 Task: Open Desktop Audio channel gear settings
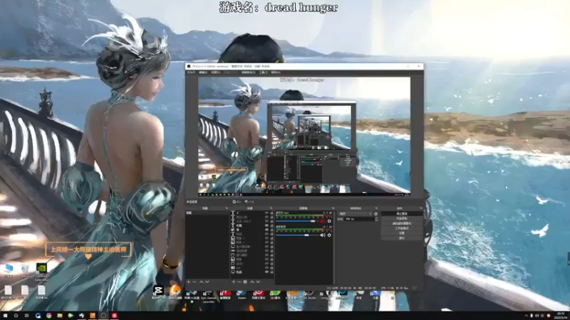pyautogui.click(x=329, y=235)
